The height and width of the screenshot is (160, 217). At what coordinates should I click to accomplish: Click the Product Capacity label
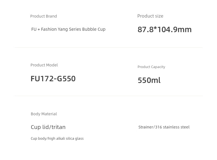(x=151, y=67)
